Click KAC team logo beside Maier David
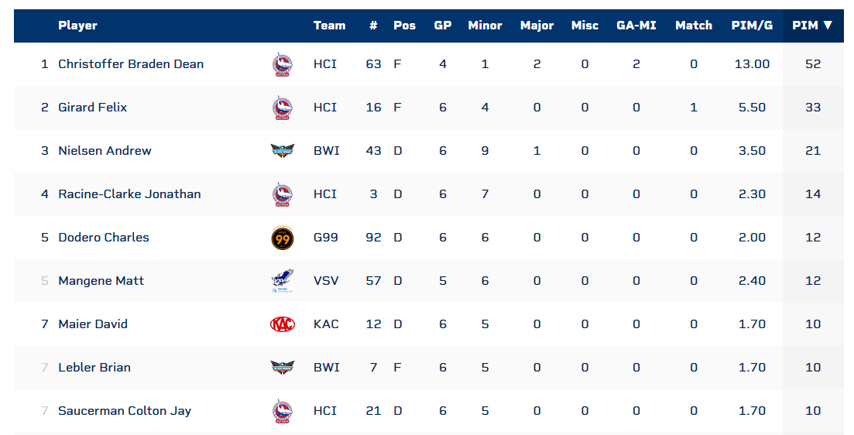 (282, 324)
